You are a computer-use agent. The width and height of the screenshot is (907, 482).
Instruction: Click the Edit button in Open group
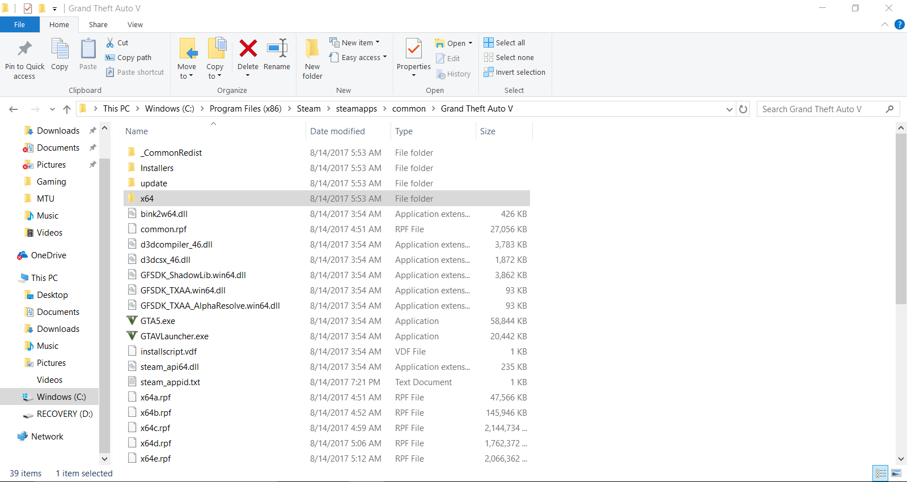click(x=448, y=58)
